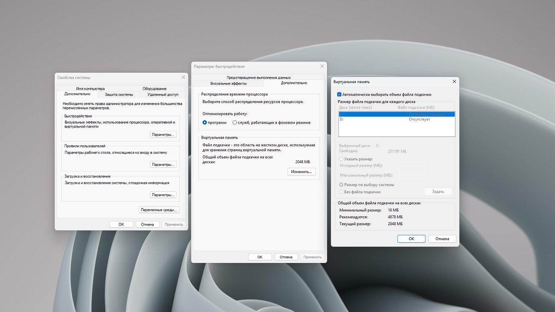Select drive C: row in list
Viewport: 555px width, 312px height.
point(397,114)
